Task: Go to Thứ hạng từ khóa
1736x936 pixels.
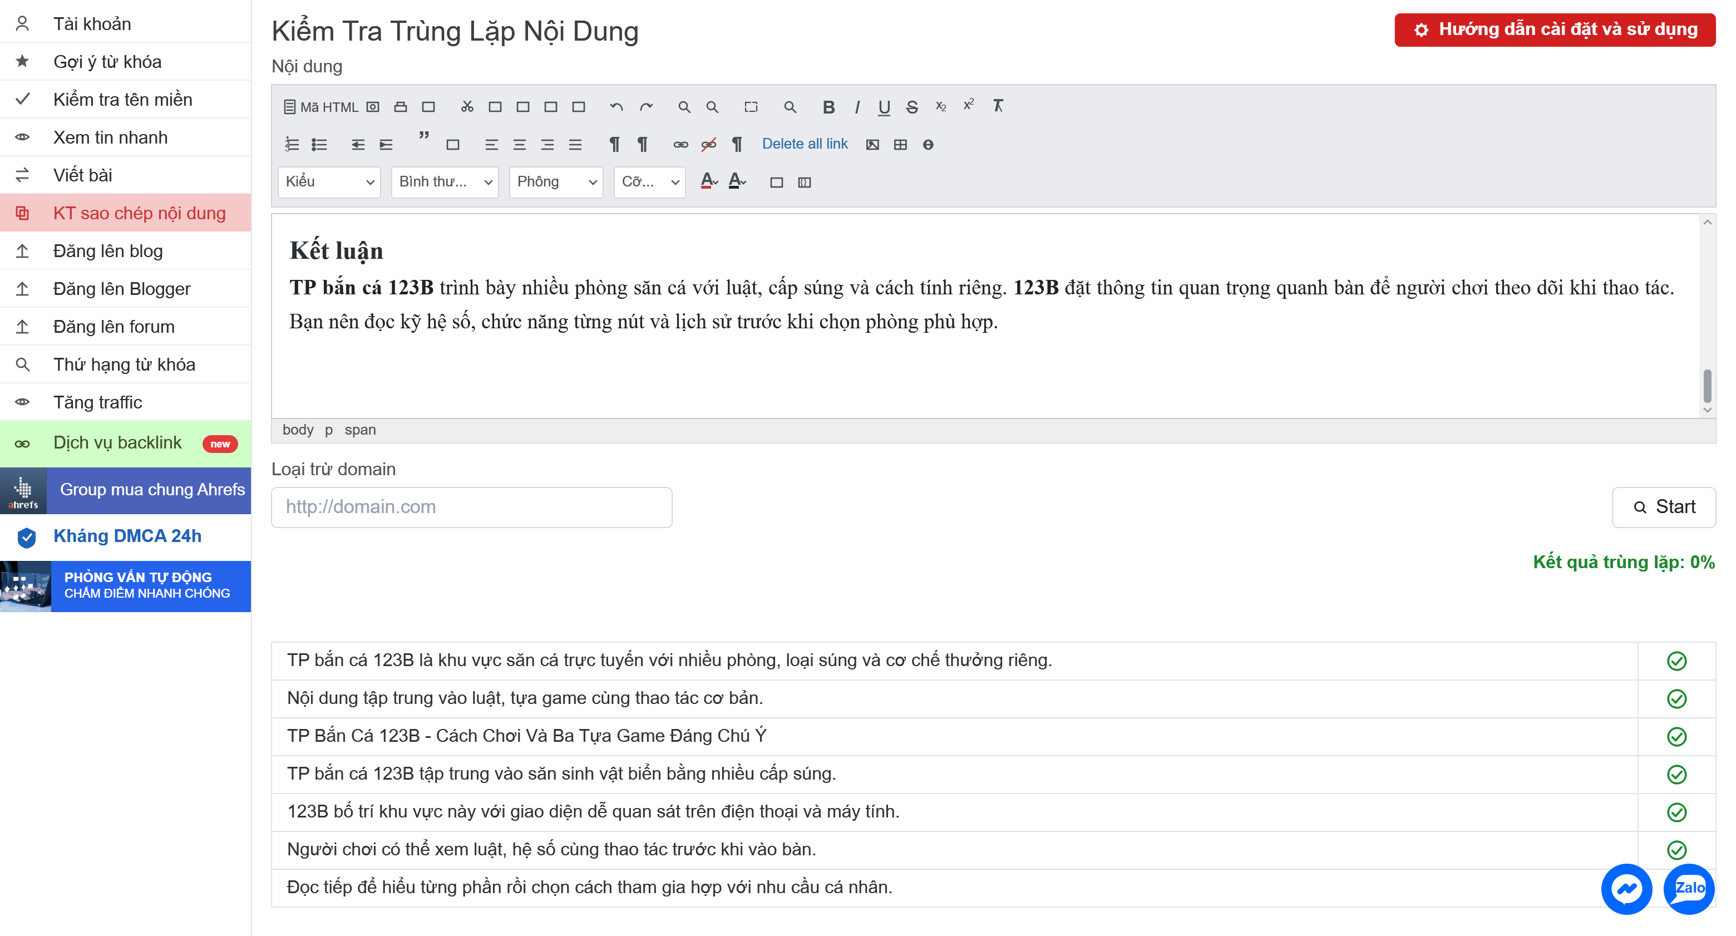Action: (125, 364)
